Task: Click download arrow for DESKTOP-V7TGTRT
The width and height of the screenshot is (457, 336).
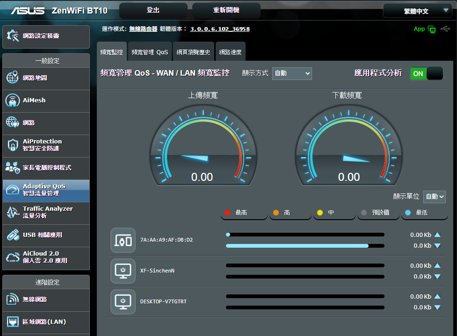Action: pyautogui.click(x=437, y=307)
